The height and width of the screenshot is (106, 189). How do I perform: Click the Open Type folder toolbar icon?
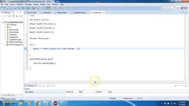pos(39,8)
